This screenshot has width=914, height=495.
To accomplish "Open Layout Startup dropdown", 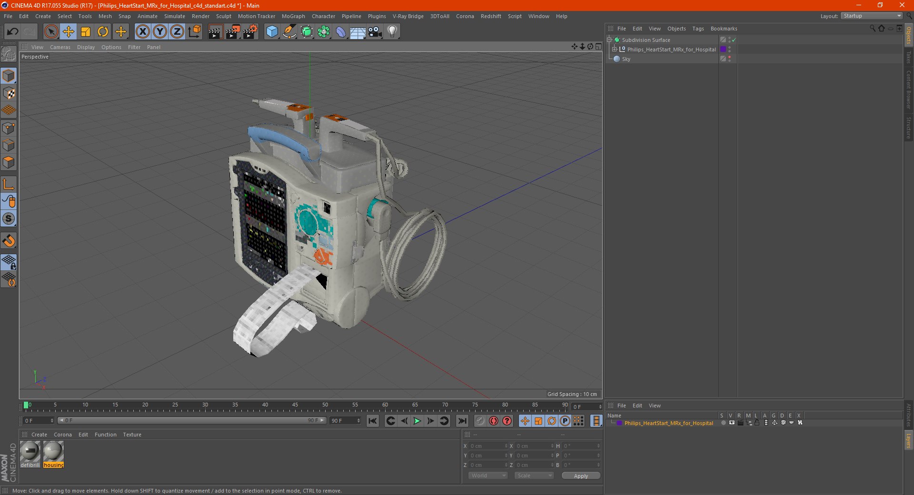I will pos(872,16).
